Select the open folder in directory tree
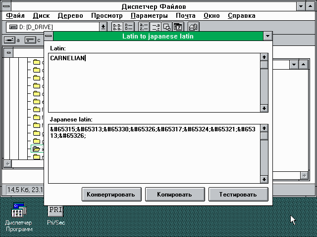The width and height of the screenshot is (317, 237). click(x=36, y=149)
